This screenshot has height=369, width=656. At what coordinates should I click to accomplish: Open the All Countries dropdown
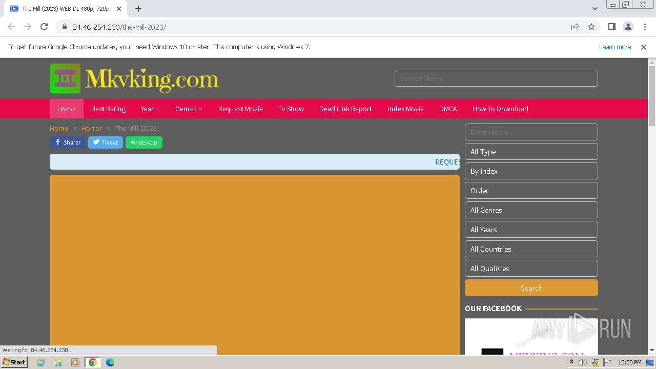pyautogui.click(x=531, y=249)
